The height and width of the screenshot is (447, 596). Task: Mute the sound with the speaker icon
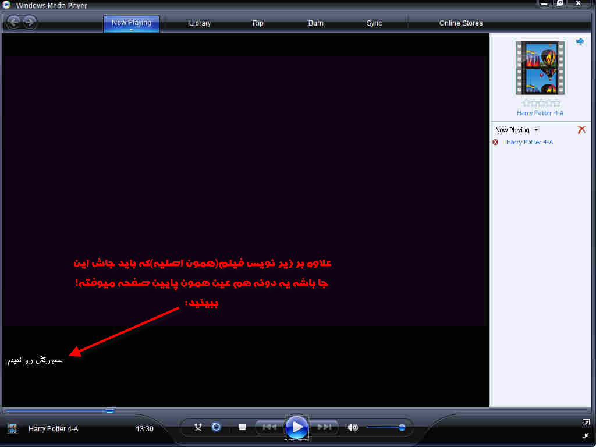352,428
